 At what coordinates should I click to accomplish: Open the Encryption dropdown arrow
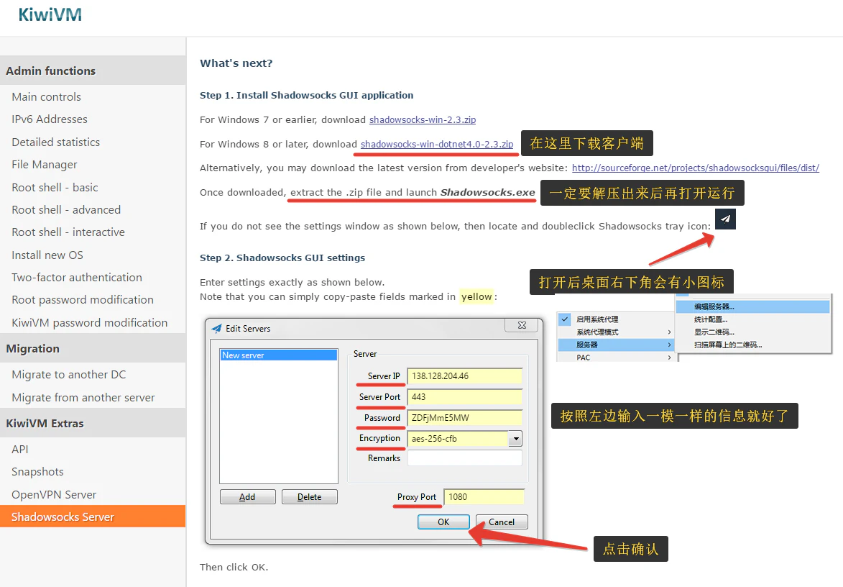click(515, 439)
